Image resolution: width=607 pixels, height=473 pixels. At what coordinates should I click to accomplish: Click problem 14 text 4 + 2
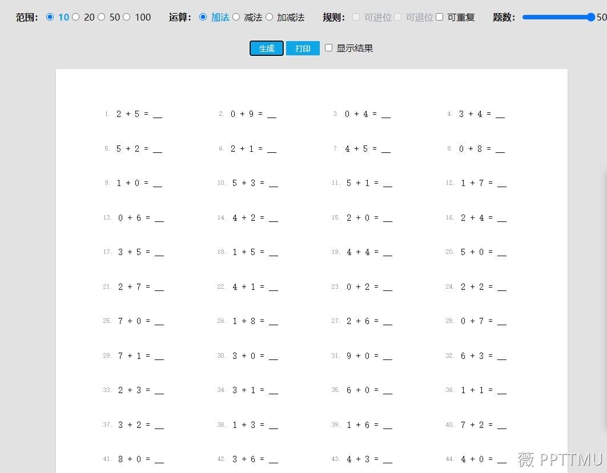[243, 218]
